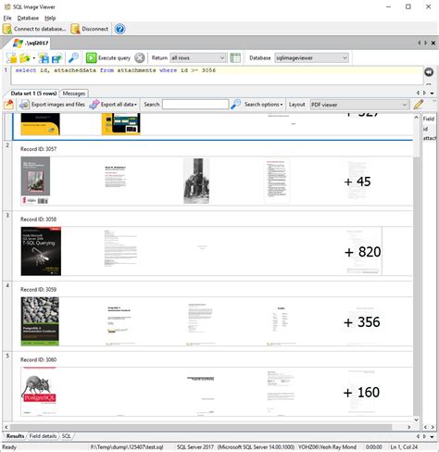Click the vertical scrollbar down arrow
The width and height of the screenshot is (439, 452).
(x=416, y=420)
